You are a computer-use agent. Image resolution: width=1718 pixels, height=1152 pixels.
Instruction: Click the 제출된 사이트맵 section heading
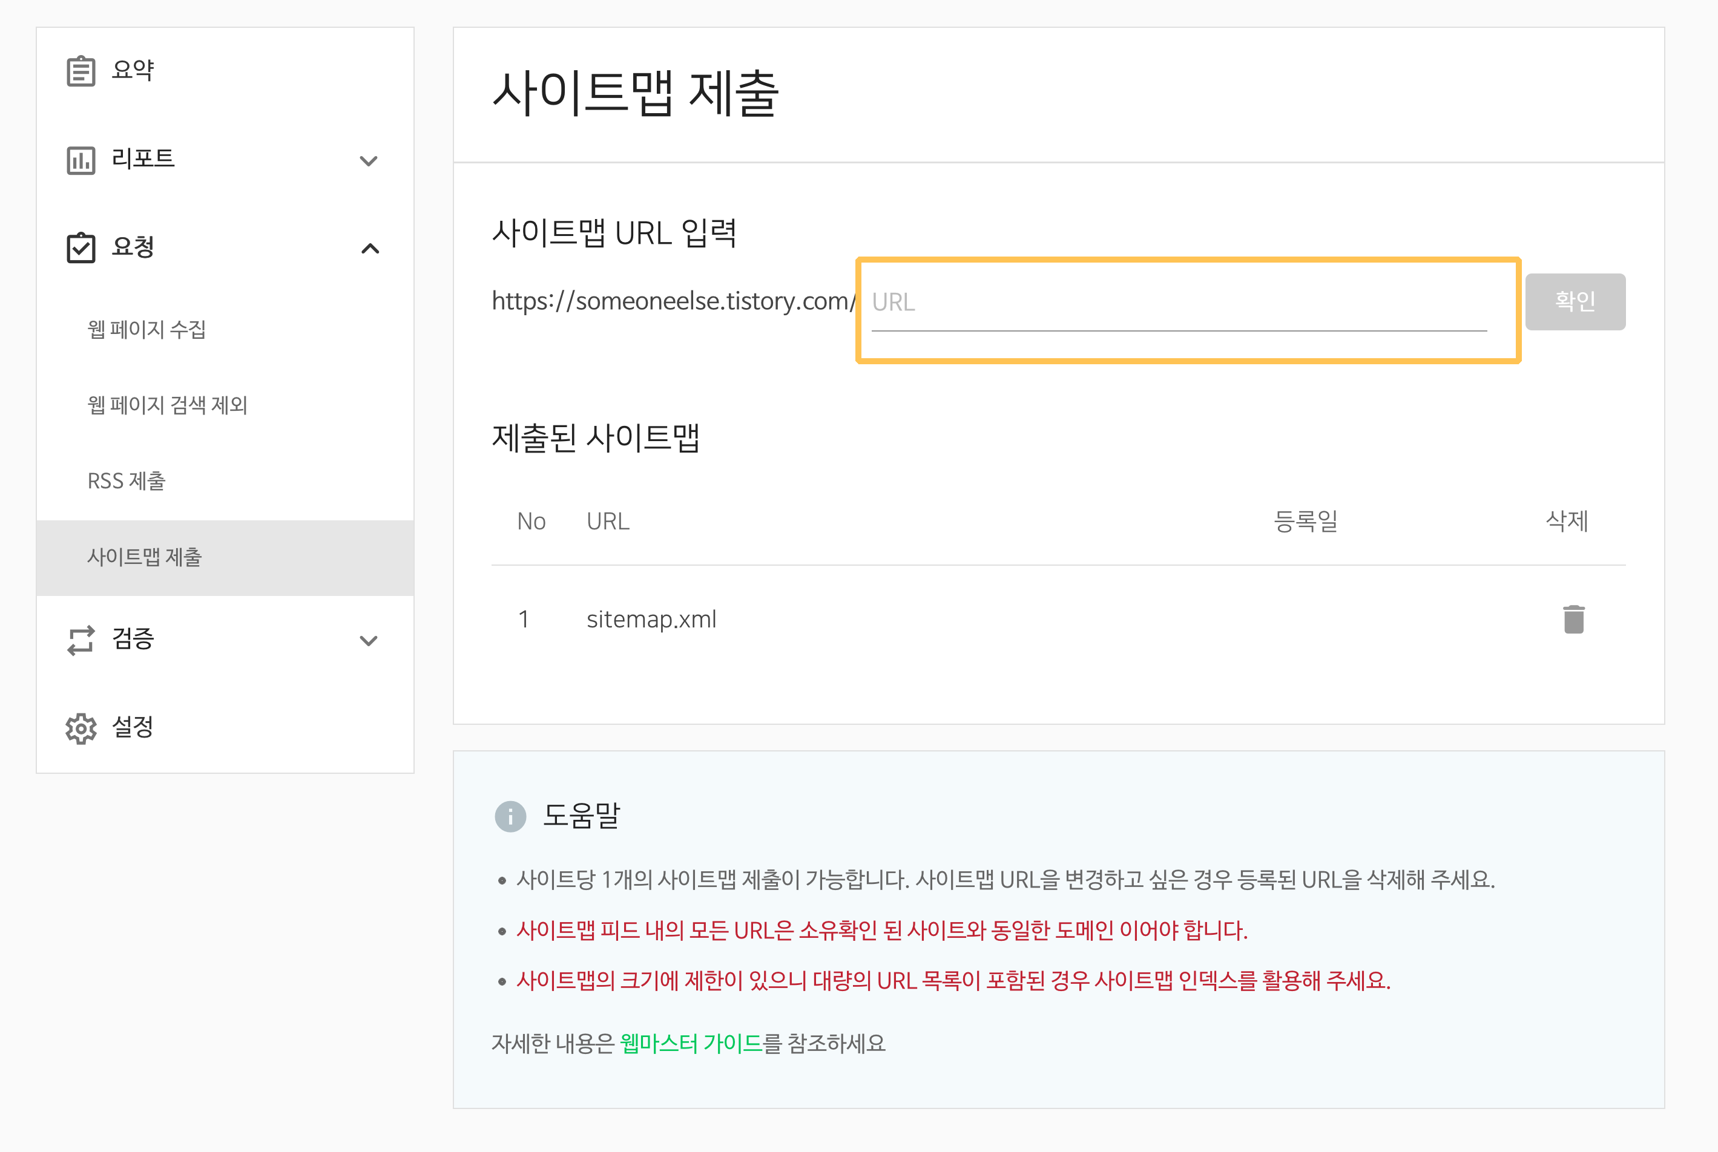(x=596, y=439)
